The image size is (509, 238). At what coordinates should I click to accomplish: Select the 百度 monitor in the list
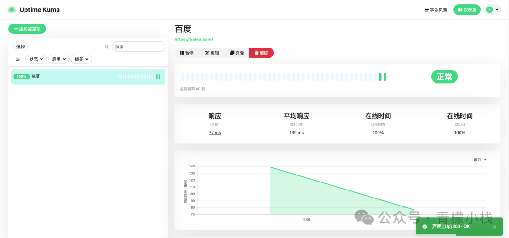[88, 77]
